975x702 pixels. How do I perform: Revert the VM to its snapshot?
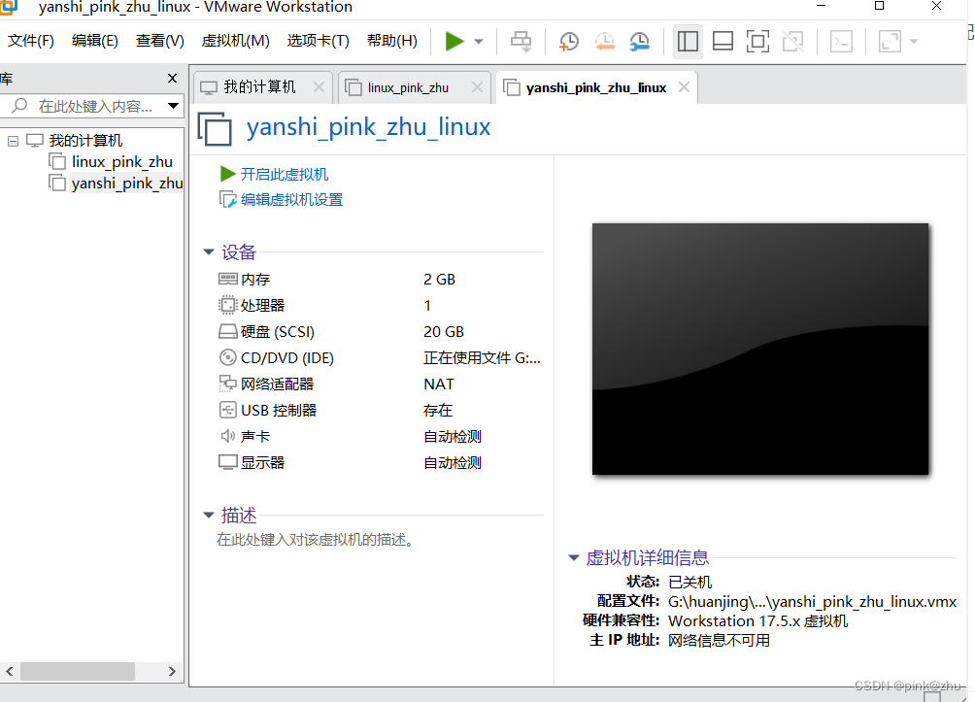coord(604,42)
